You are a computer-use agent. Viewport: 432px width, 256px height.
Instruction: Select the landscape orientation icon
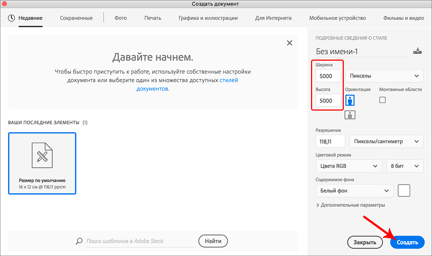tap(350, 115)
